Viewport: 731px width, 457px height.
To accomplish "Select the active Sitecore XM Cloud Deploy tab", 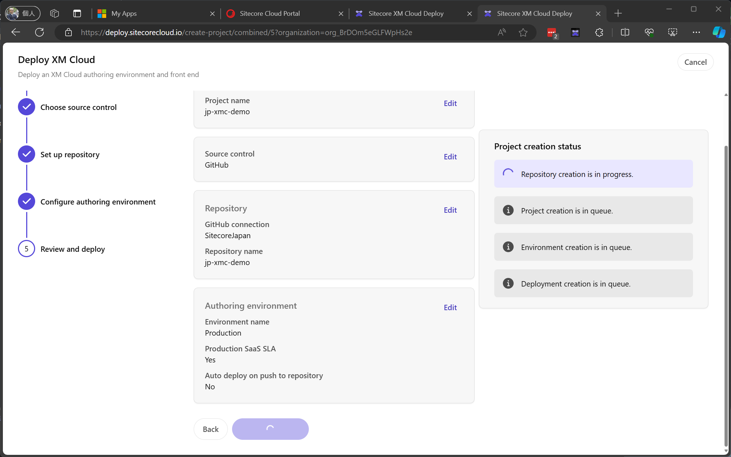I will [x=542, y=14].
